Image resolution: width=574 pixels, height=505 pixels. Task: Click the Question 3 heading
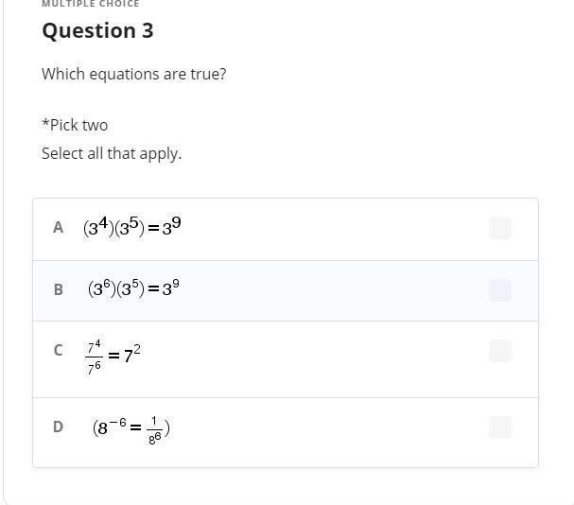click(x=97, y=30)
